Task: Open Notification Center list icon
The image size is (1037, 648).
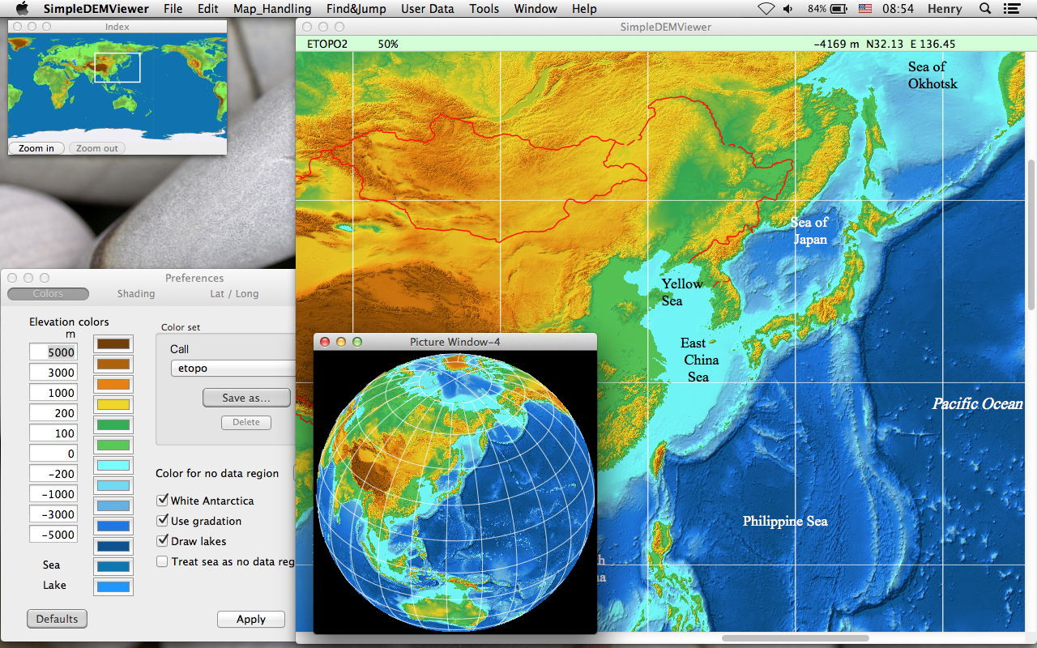Action: click(1011, 9)
